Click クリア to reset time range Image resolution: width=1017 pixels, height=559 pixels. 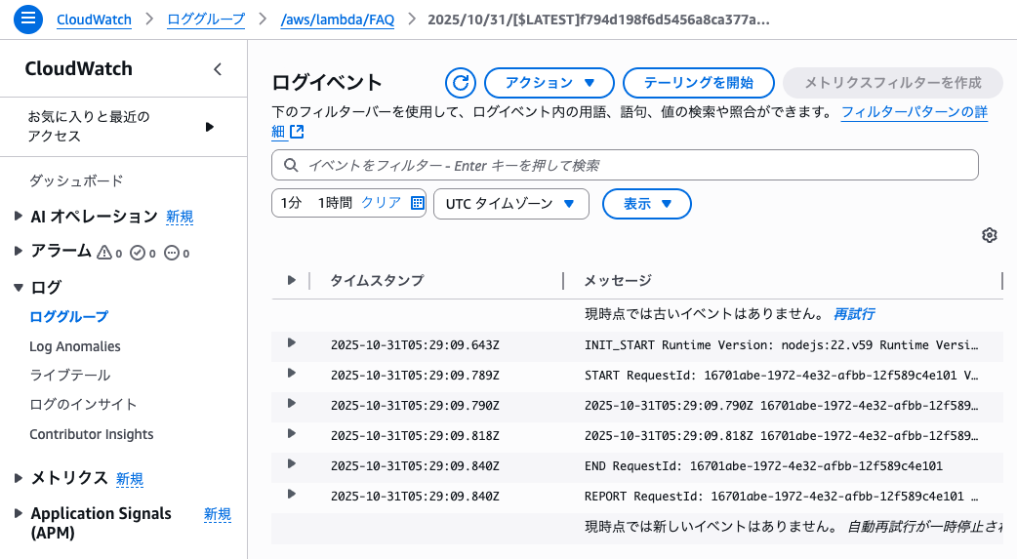(x=382, y=203)
